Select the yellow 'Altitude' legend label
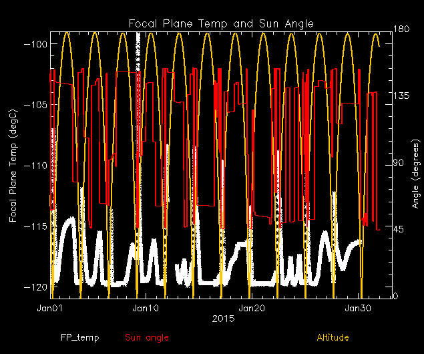The height and width of the screenshot is (354, 424). click(333, 337)
